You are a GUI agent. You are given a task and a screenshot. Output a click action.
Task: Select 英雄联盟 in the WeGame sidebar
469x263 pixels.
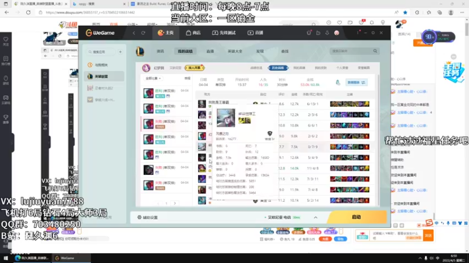click(x=104, y=77)
